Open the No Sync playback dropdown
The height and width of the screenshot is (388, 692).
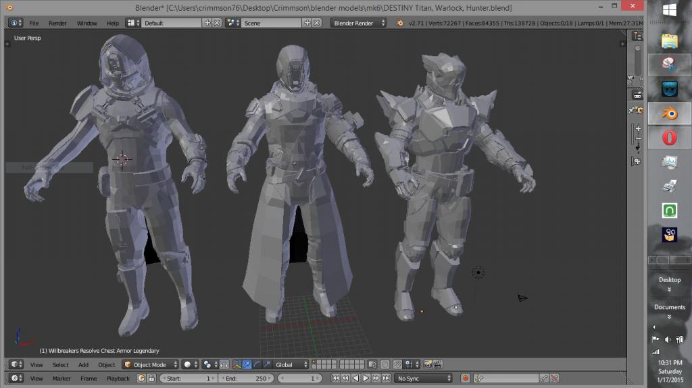424,379
